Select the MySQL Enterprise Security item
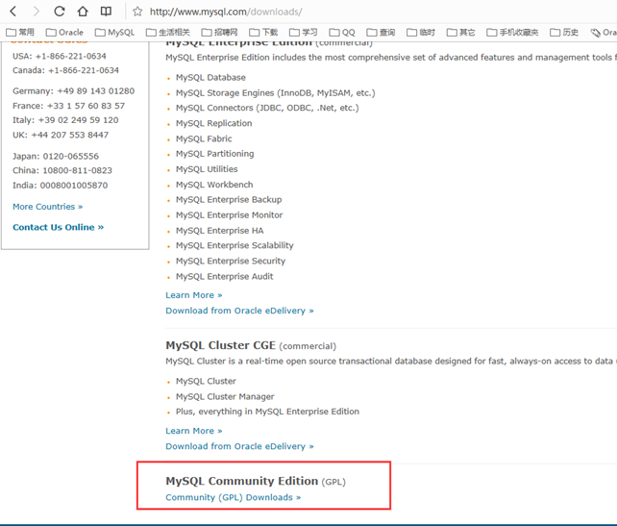 [231, 261]
